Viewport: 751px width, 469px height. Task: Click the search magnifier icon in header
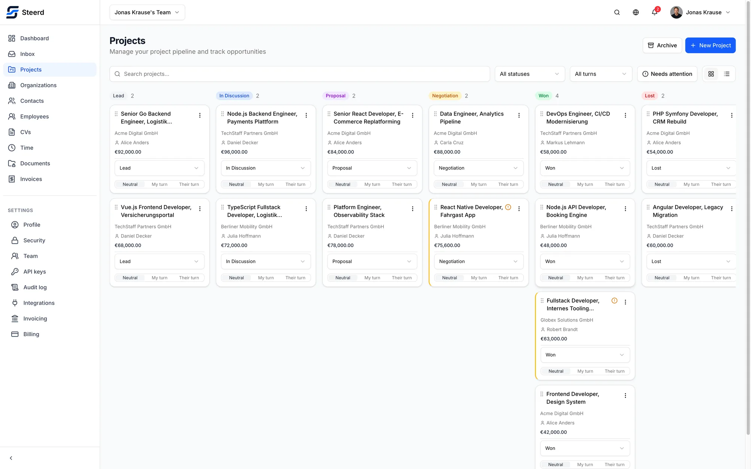click(617, 12)
